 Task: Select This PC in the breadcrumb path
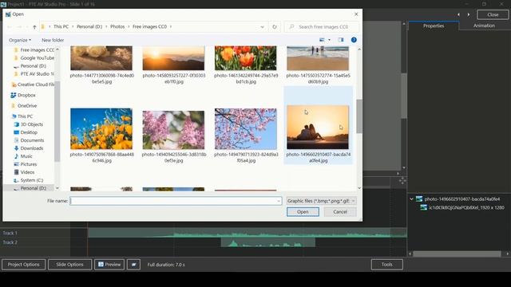(61, 26)
